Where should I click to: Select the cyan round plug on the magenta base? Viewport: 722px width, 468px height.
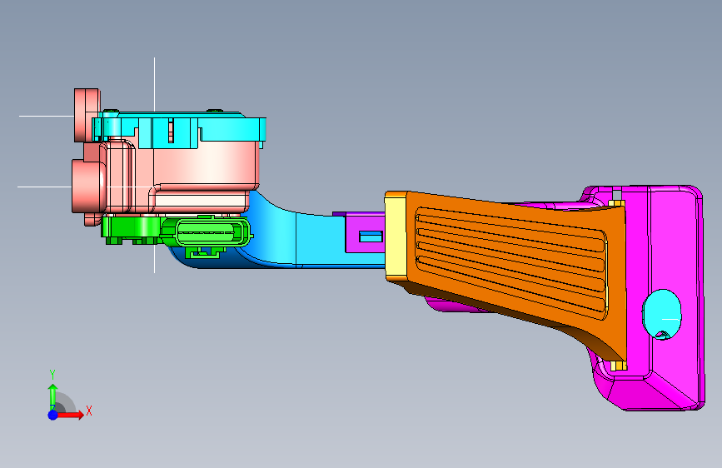click(x=662, y=314)
